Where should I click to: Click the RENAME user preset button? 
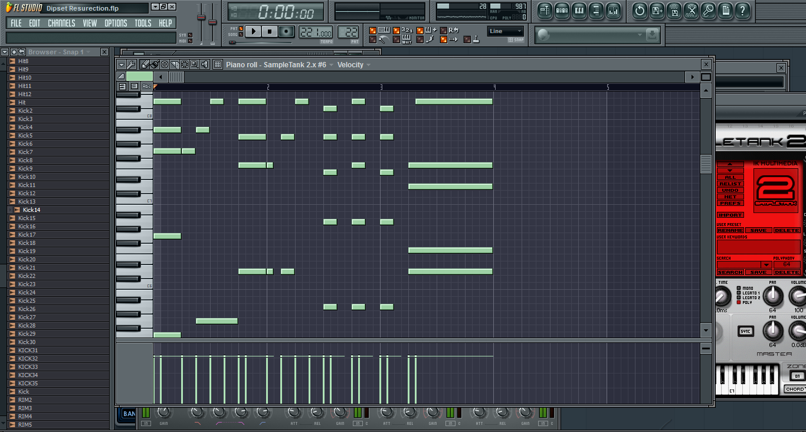(x=730, y=230)
